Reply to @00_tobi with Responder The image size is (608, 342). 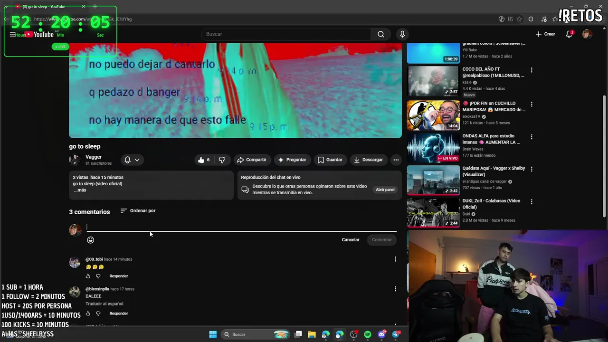point(119,276)
